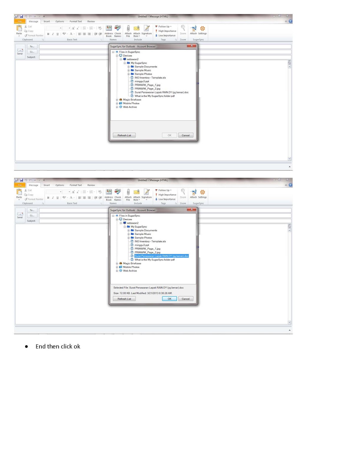The width and height of the screenshot is (364, 471).
Task: Select setiawan2 device in lower dialog
Action: pyautogui.click(x=133, y=223)
